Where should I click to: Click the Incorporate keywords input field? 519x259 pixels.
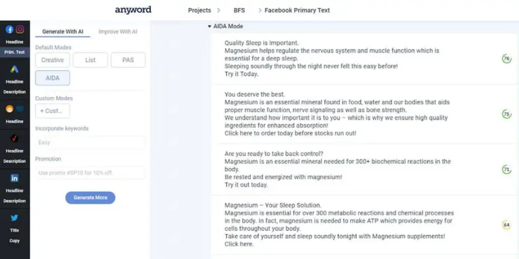[90, 142]
